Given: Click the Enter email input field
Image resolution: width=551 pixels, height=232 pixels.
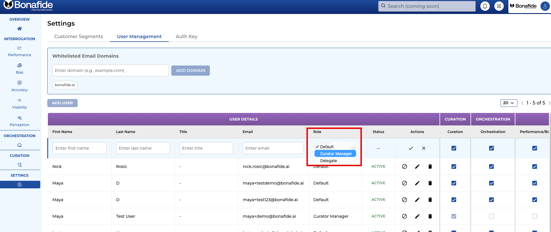Looking at the screenshot, I should point(273,148).
